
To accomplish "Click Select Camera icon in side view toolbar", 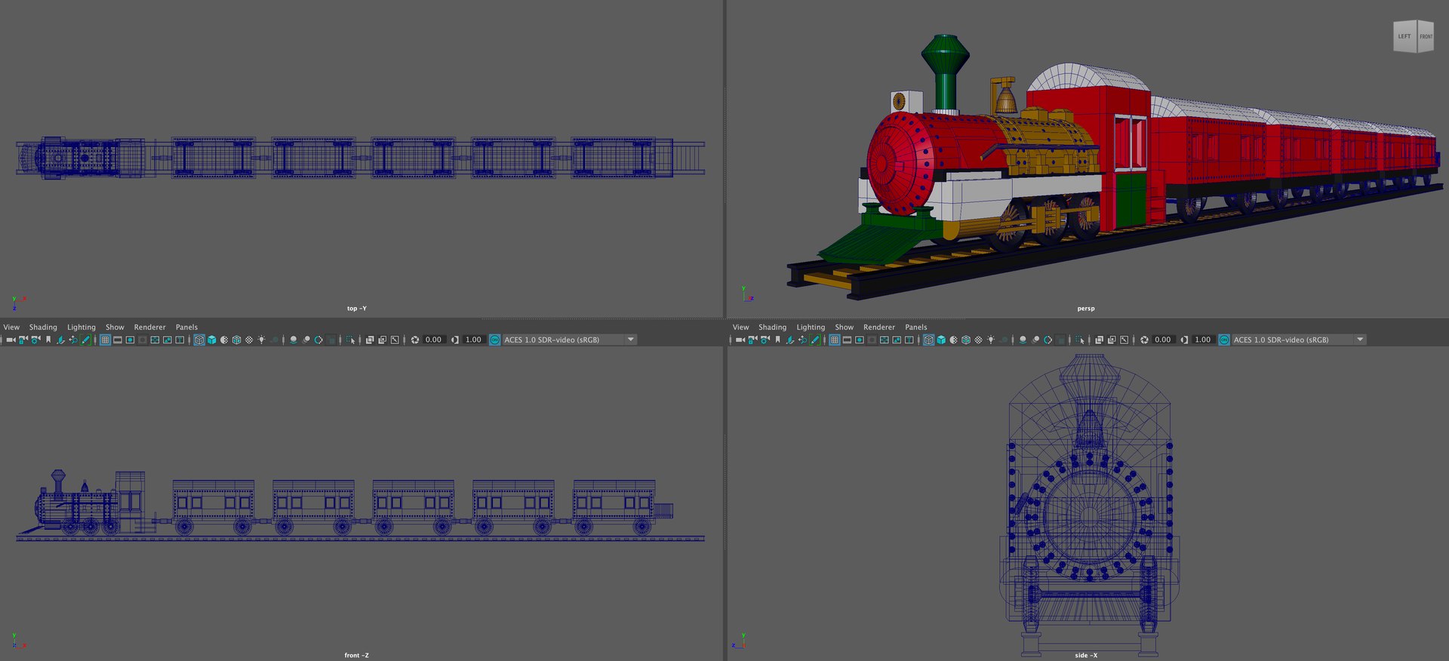I will [x=740, y=340].
